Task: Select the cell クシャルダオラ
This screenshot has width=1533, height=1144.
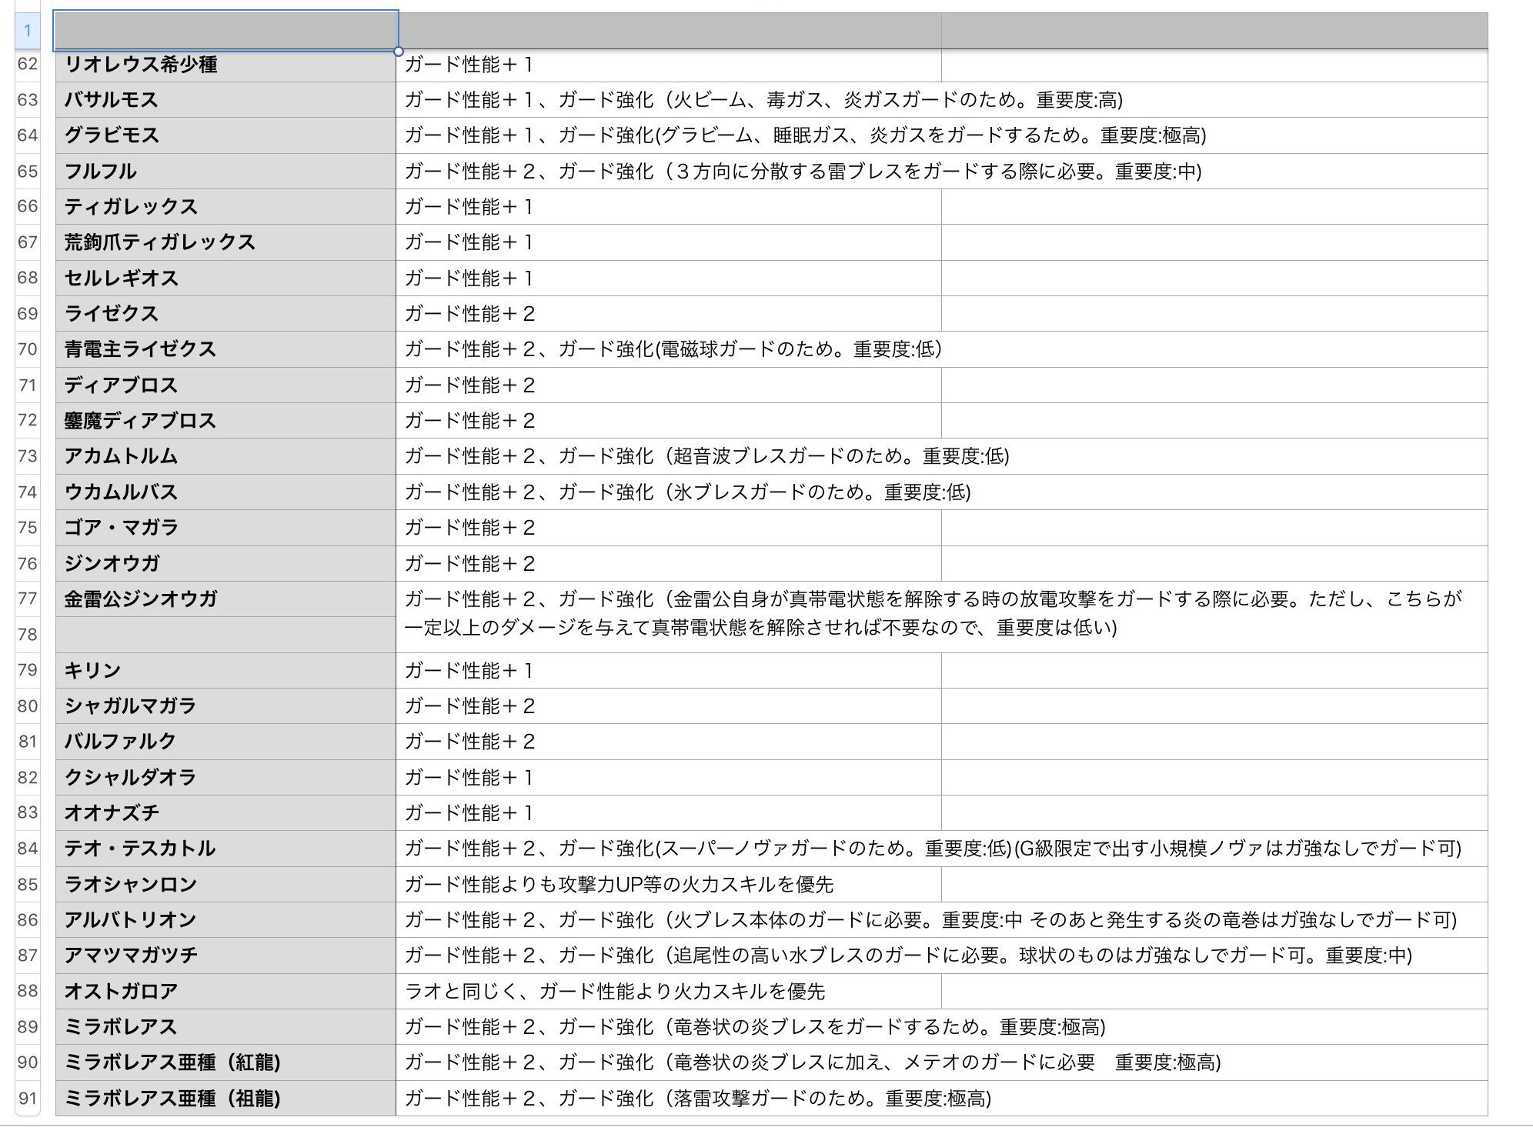Action: tap(225, 777)
